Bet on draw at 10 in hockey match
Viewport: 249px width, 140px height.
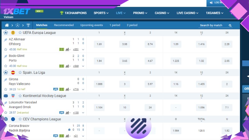tap(125, 107)
